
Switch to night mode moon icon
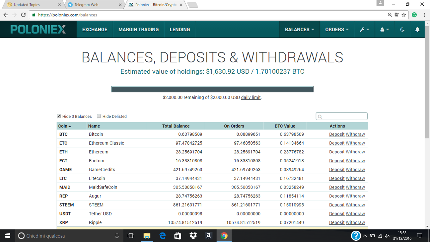(402, 29)
